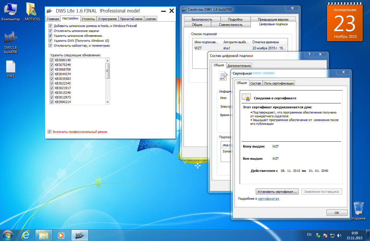Select the DWS text file on desktop
Screen dimensions: 370x241
tap(11, 69)
